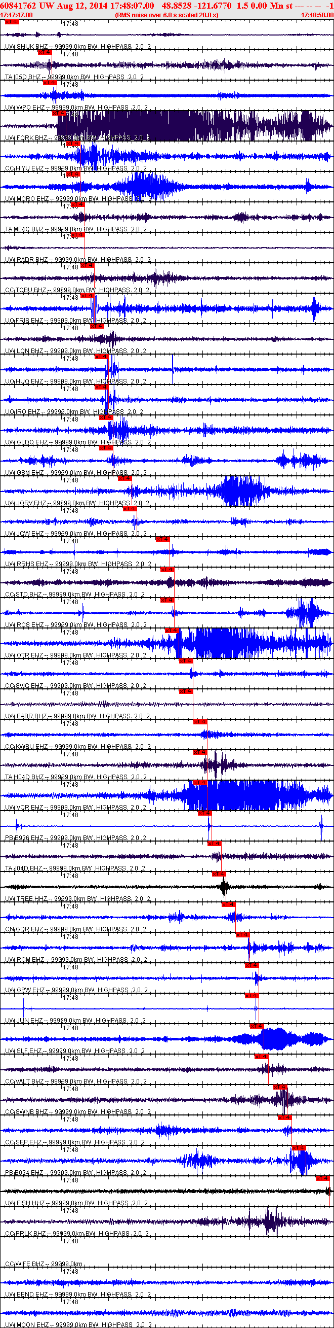Select the red pick flag on UW LON trace
The height and width of the screenshot is (1328, 334).
pos(96,326)
